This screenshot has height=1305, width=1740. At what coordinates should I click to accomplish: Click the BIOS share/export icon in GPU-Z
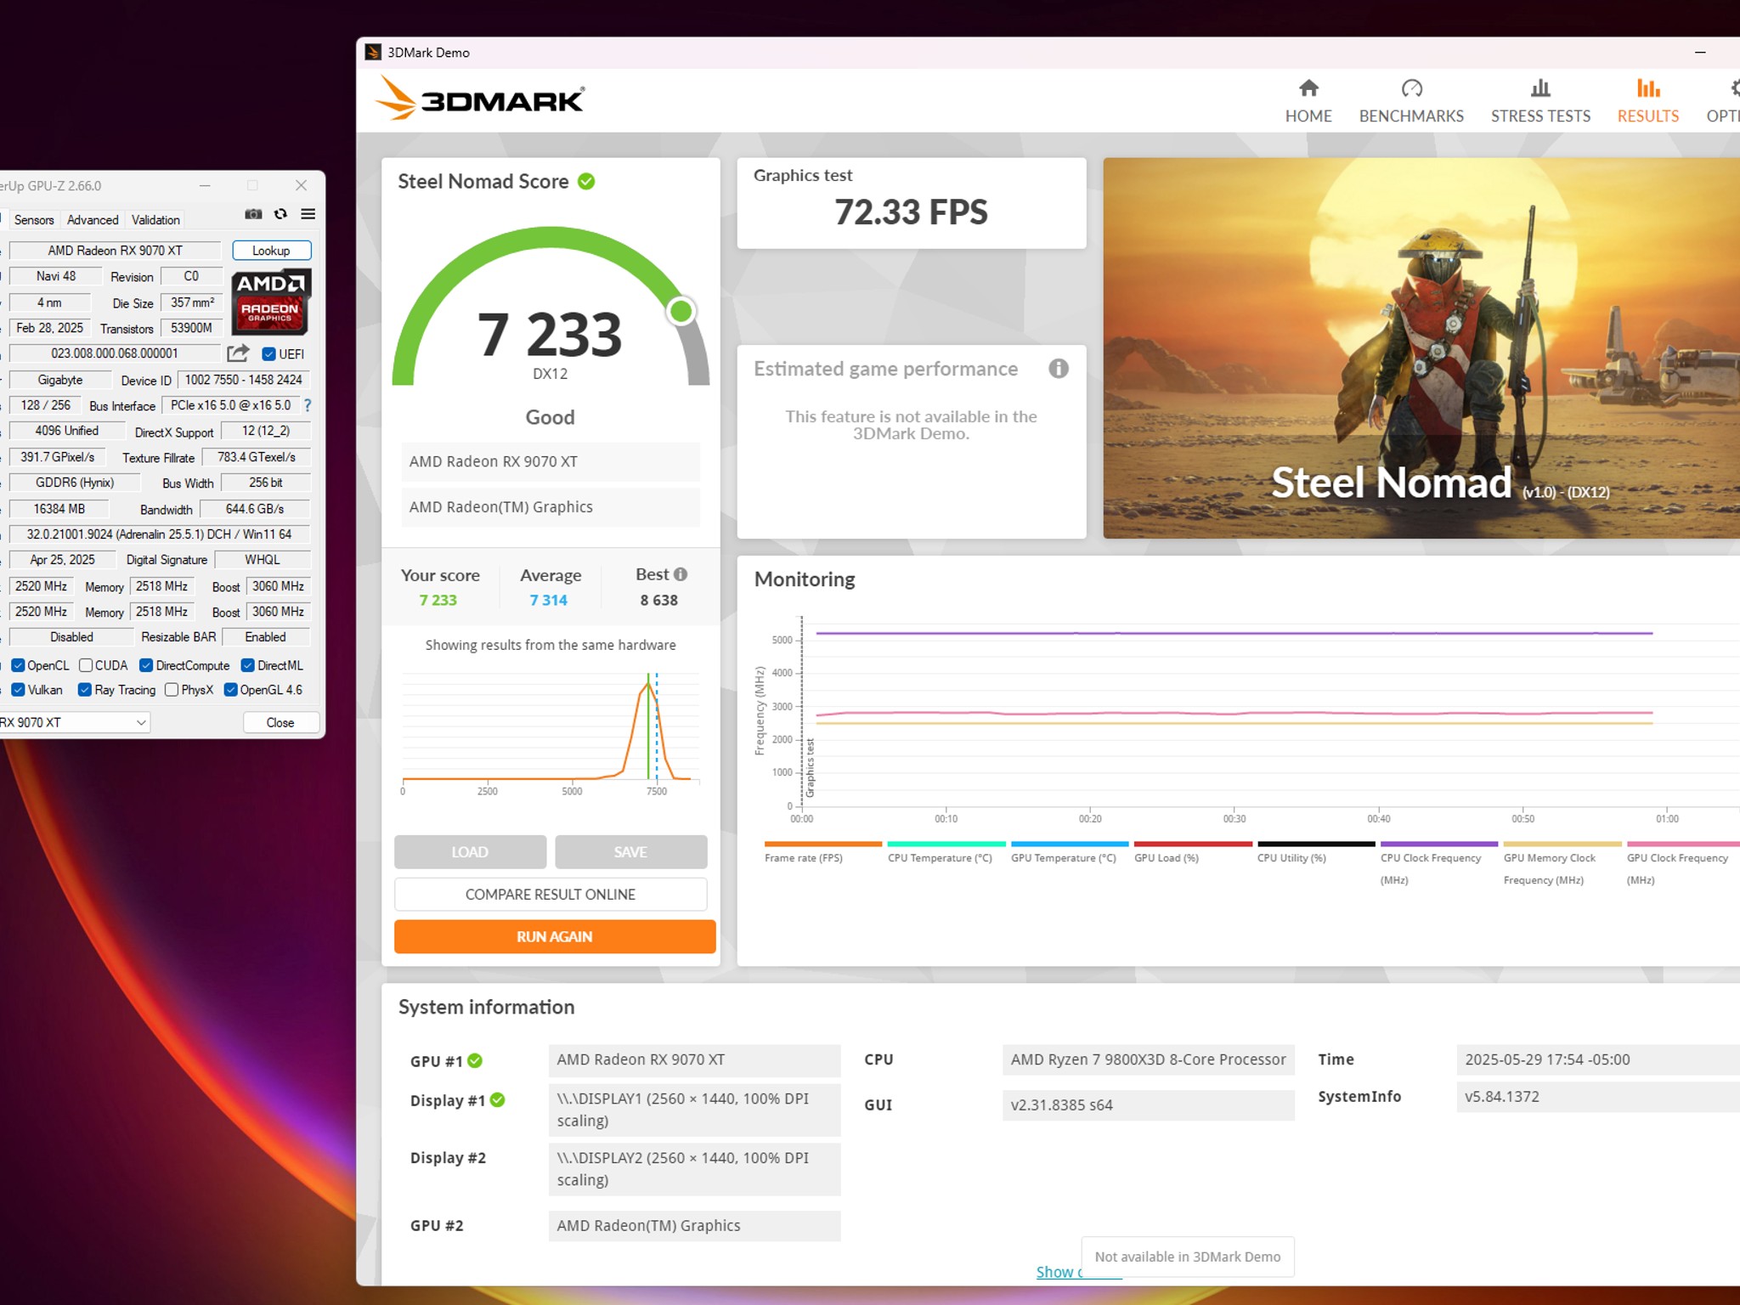point(238,353)
